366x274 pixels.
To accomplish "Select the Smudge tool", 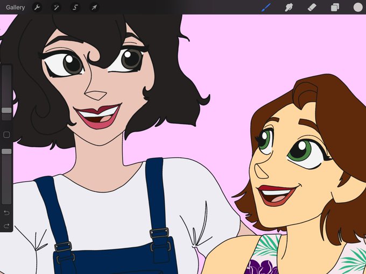I will tap(289, 7).
